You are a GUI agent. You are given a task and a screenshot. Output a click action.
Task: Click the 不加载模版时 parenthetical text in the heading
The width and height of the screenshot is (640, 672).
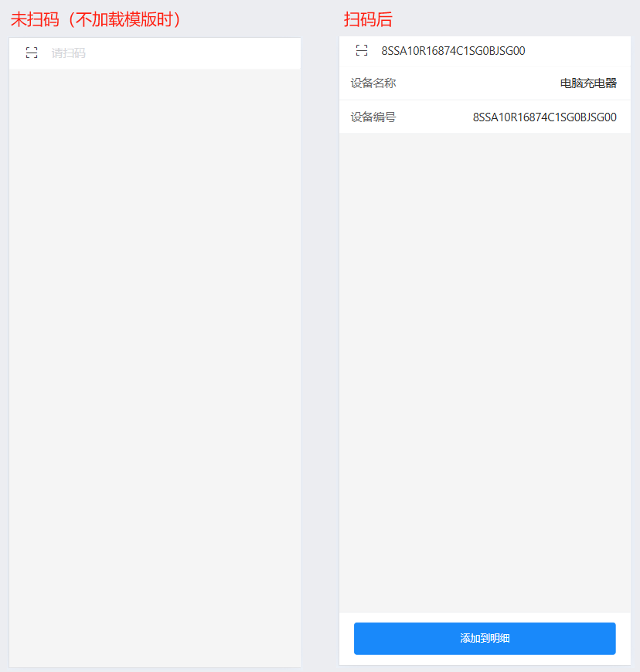124,19
